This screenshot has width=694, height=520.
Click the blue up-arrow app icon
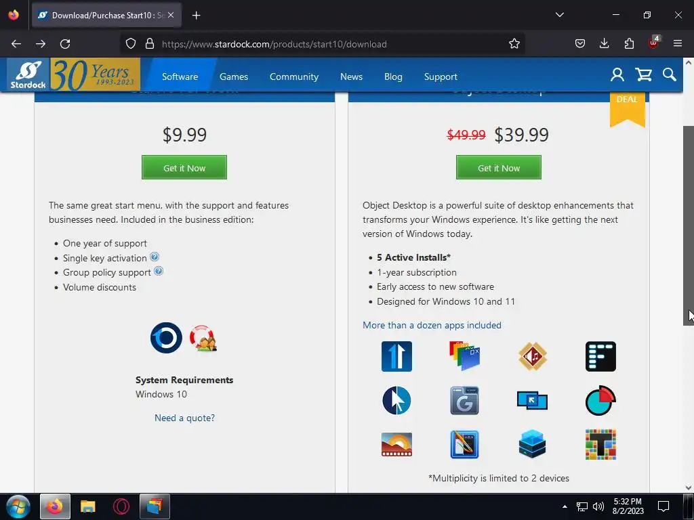coord(396,356)
